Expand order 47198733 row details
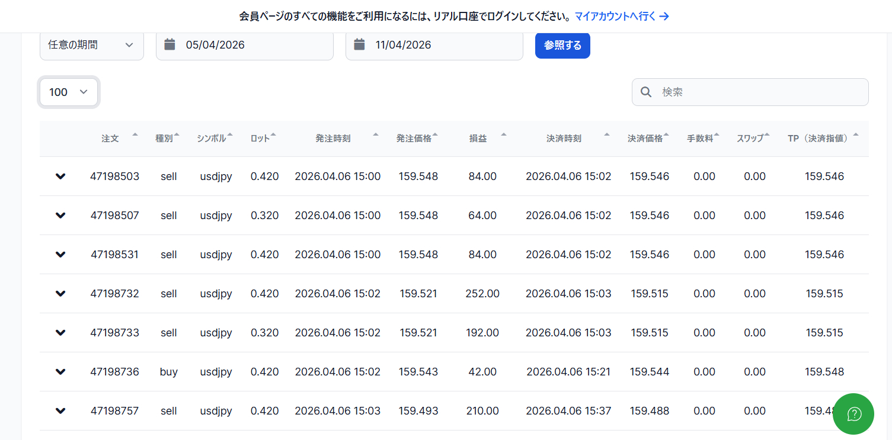This screenshot has height=440, width=892. tap(60, 333)
